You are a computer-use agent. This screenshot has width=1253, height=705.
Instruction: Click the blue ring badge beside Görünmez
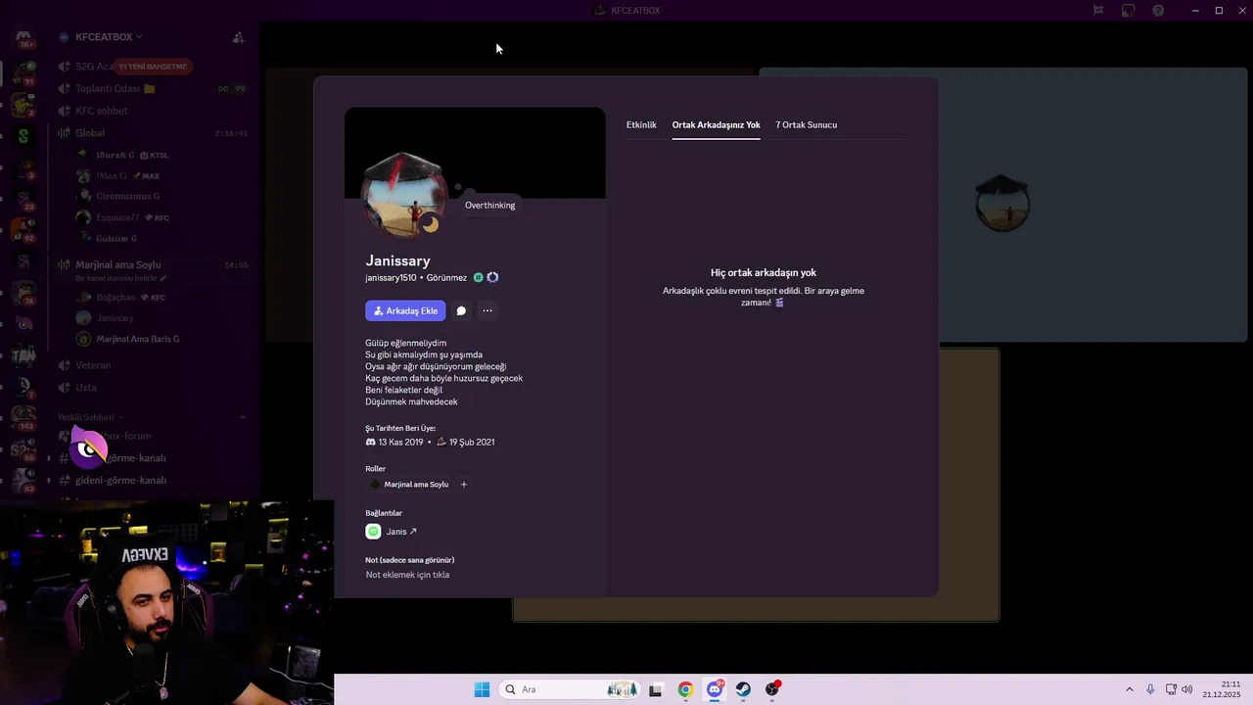pos(492,278)
